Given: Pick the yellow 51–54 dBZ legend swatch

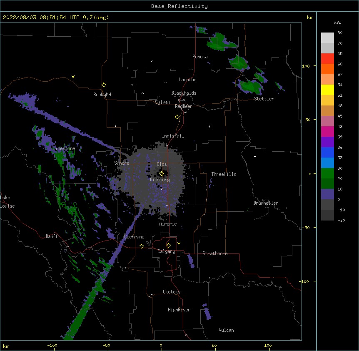Looking at the screenshot, I should pyautogui.click(x=327, y=90).
